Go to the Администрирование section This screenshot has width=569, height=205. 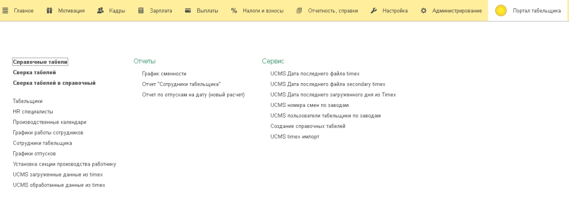pyautogui.click(x=457, y=11)
